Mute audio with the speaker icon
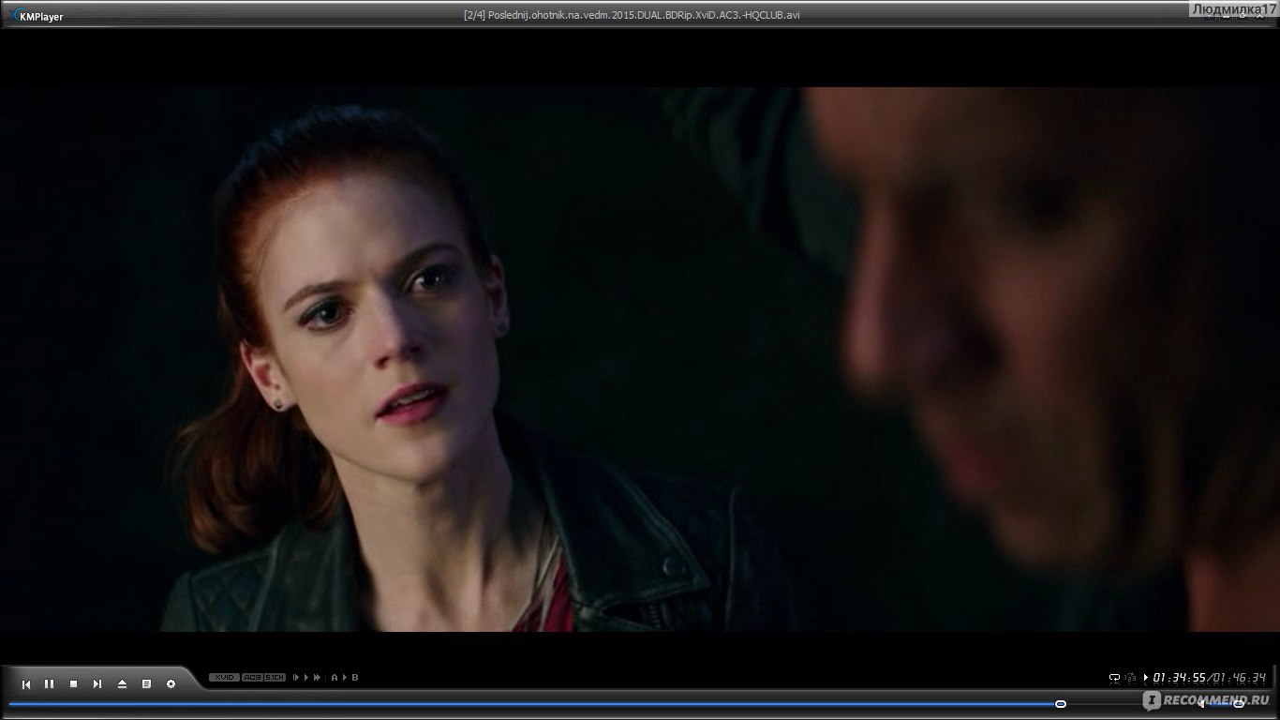The height and width of the screenshot is (720, 1280). point(1202,703)
